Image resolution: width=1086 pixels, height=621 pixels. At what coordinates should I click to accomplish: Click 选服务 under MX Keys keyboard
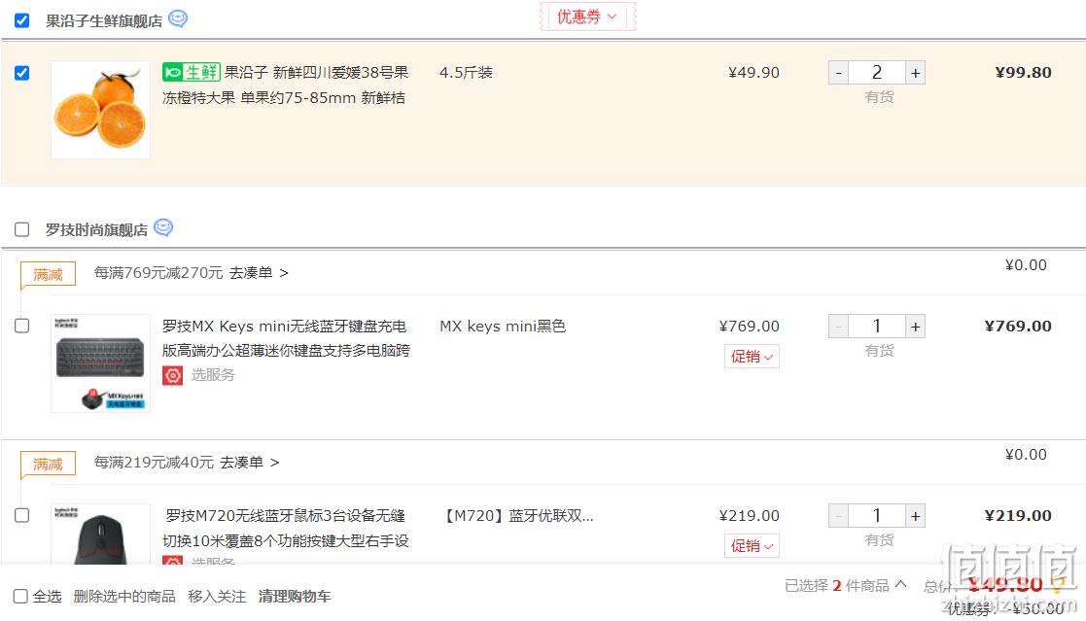coord(213,375)
